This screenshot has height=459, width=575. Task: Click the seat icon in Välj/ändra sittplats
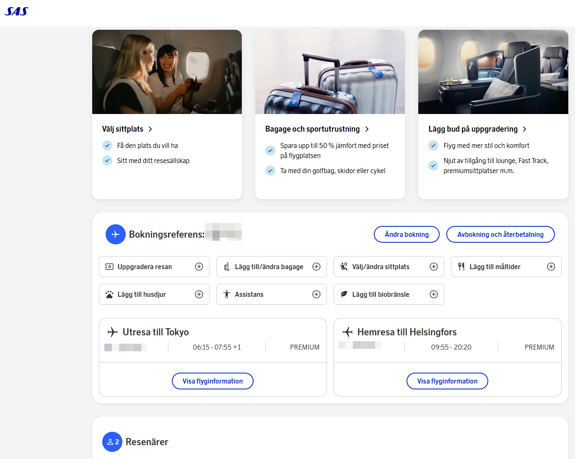coord(344,267)
